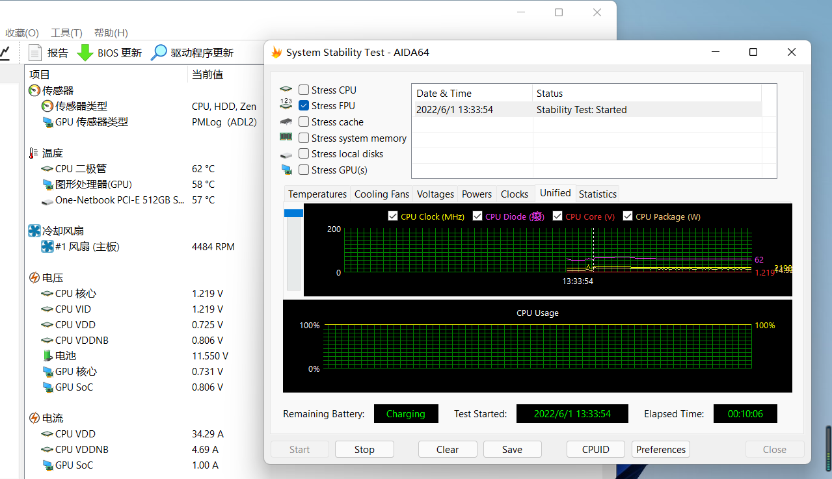Click the #1 风扇 (主板) fan icon

47,246
